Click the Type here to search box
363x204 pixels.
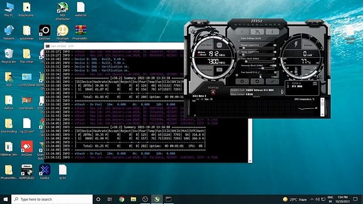click(52, 199)
